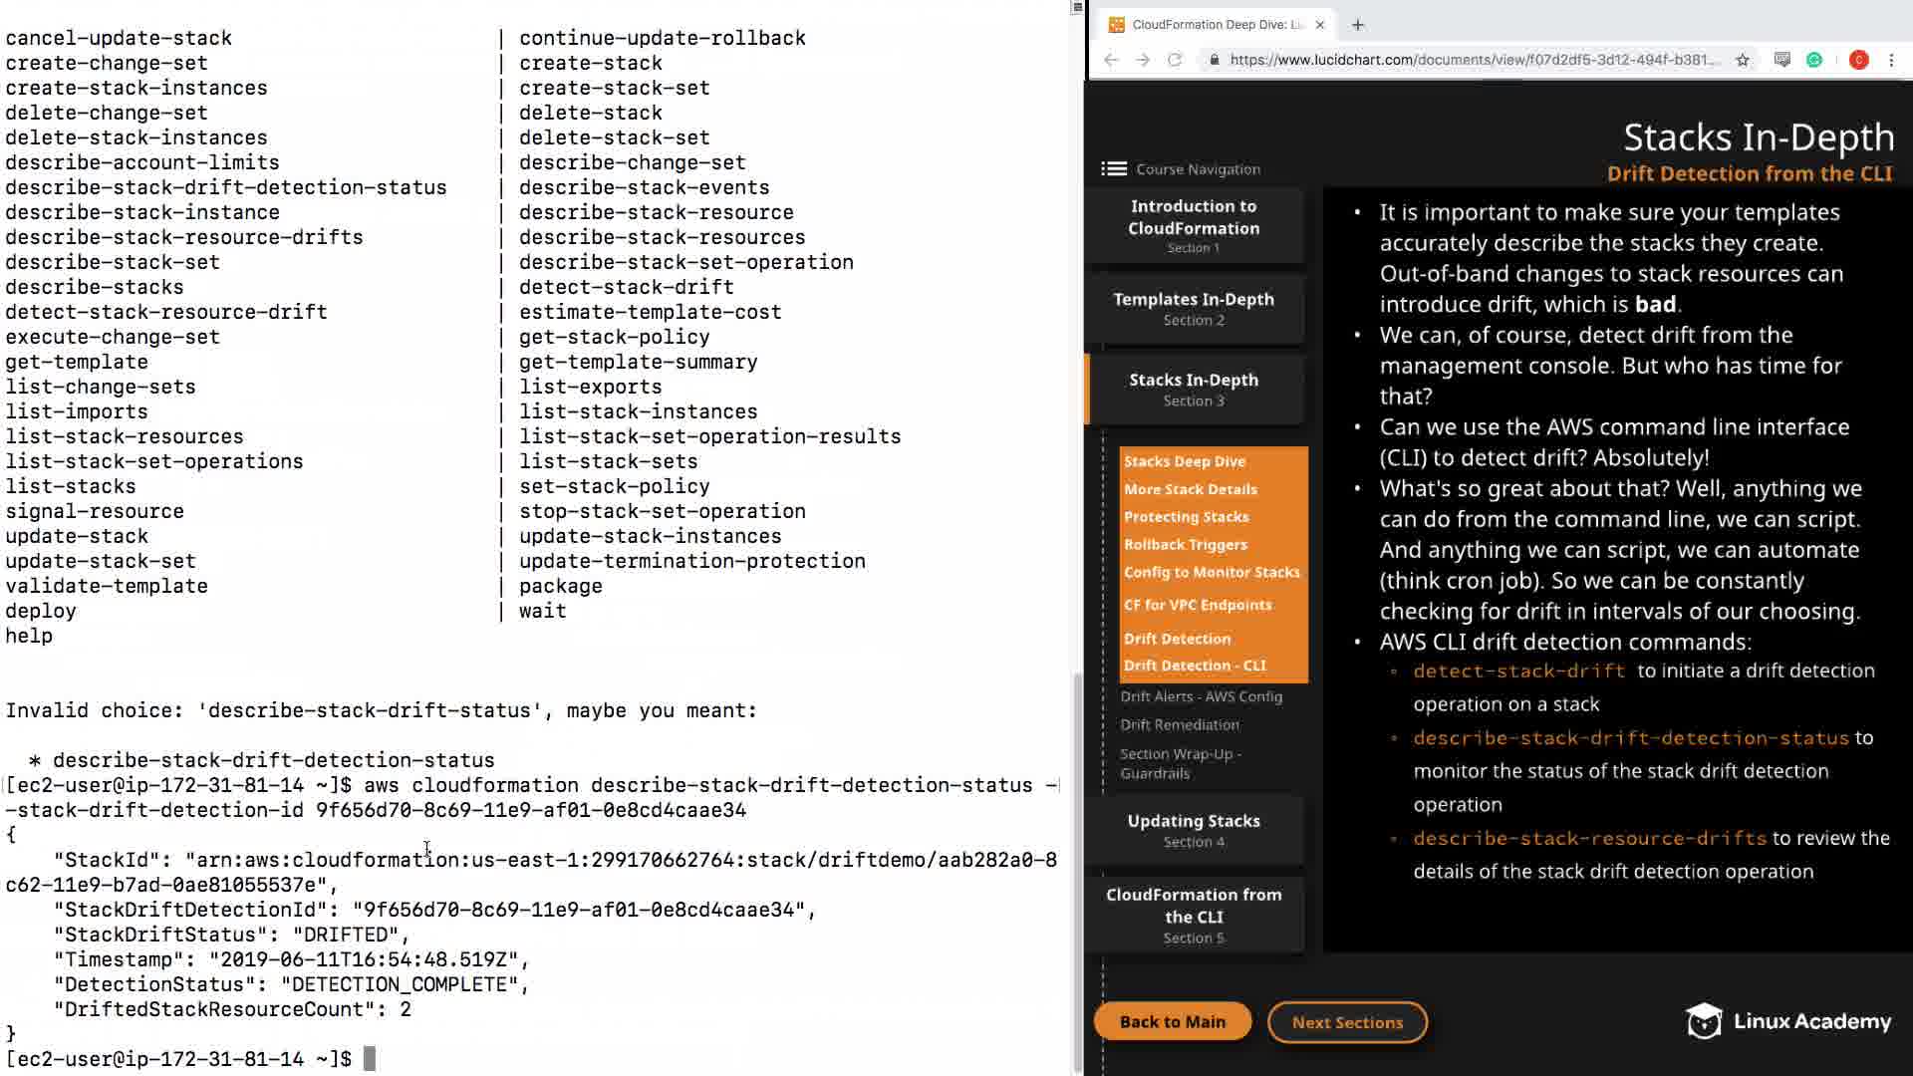1913x1076 pixels.
Task: Click the Next Sections button
Action: click(1347, 1022)
